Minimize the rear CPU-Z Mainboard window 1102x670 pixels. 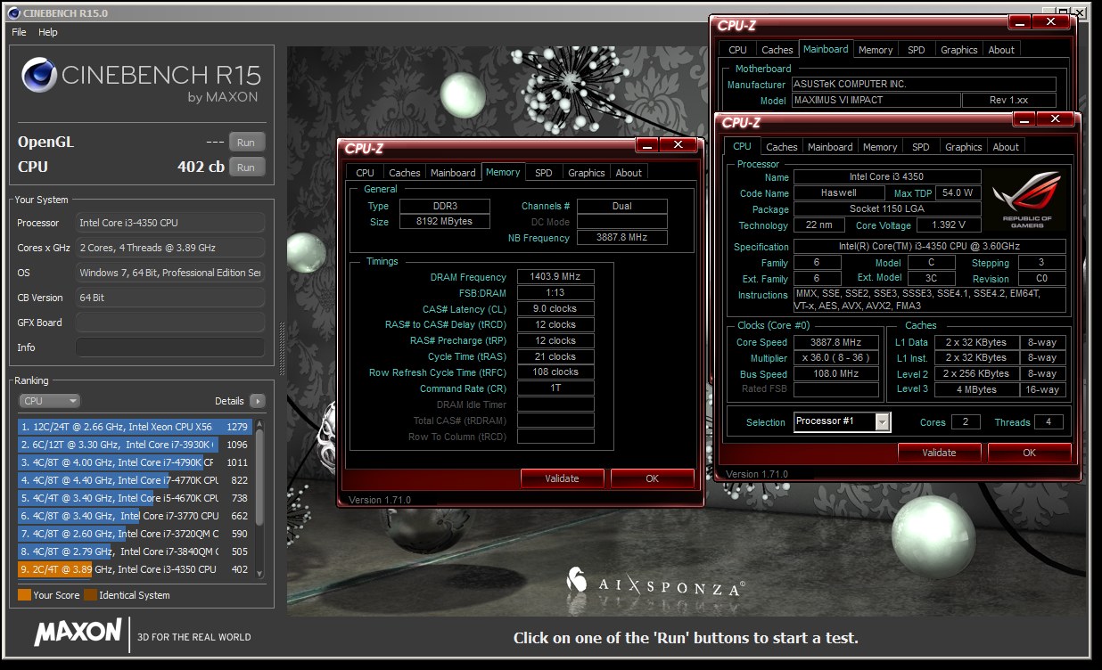(x=1020, y=22)
